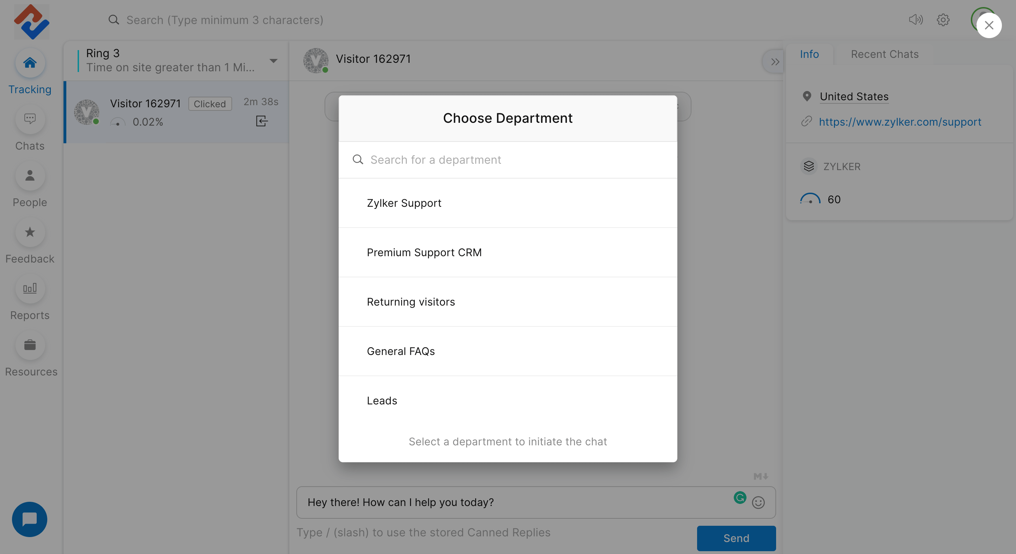The width and height of the screenshot is (1016, 554).
Task: Open the zylker.com support link
Action: coord(900,122)
